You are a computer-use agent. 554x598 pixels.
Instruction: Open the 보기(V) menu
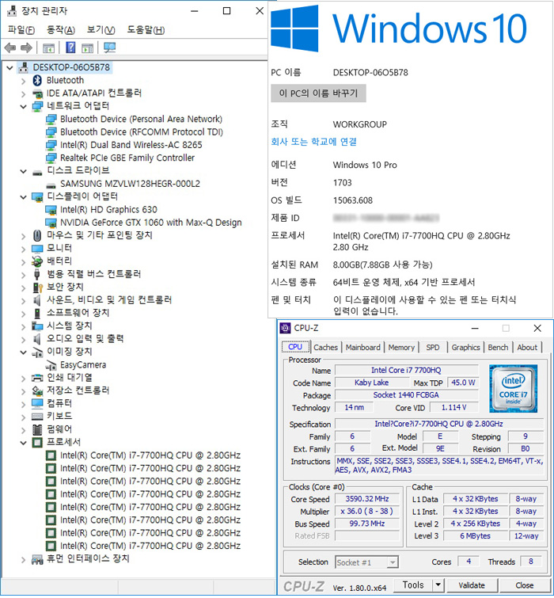[101, 30]
